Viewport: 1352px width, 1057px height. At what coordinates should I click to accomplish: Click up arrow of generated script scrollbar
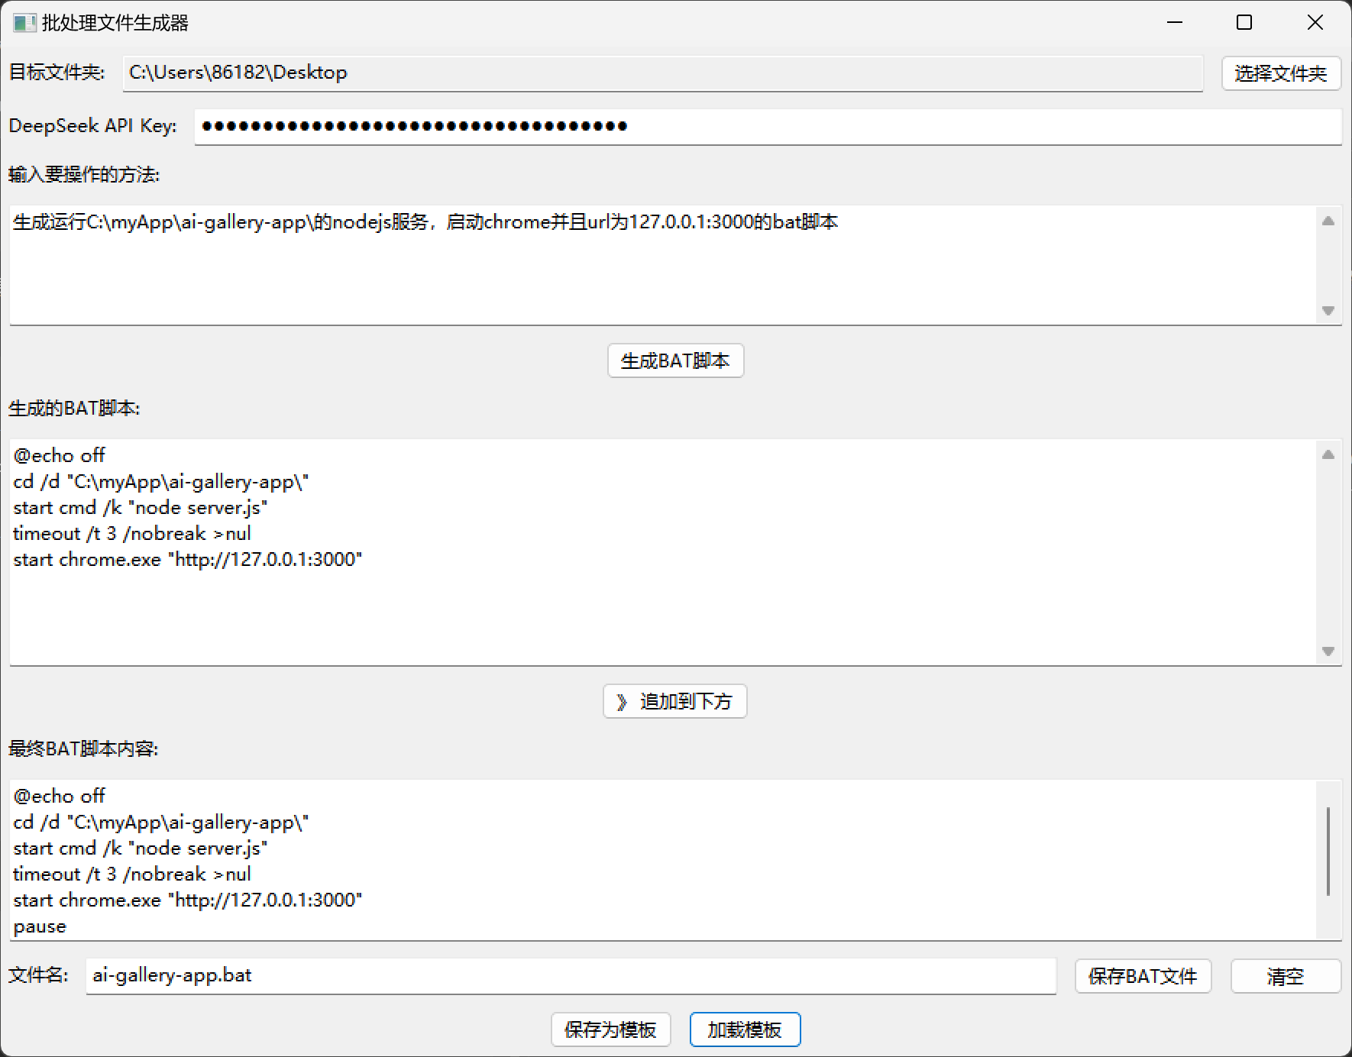(1328, 454)
